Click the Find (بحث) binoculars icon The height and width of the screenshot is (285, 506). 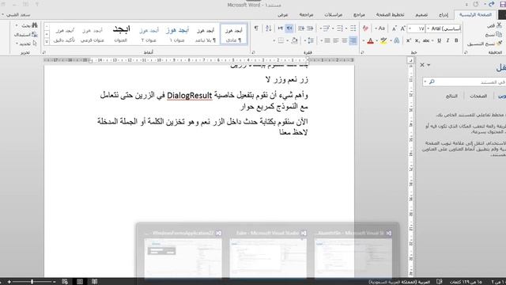point(35,25)
